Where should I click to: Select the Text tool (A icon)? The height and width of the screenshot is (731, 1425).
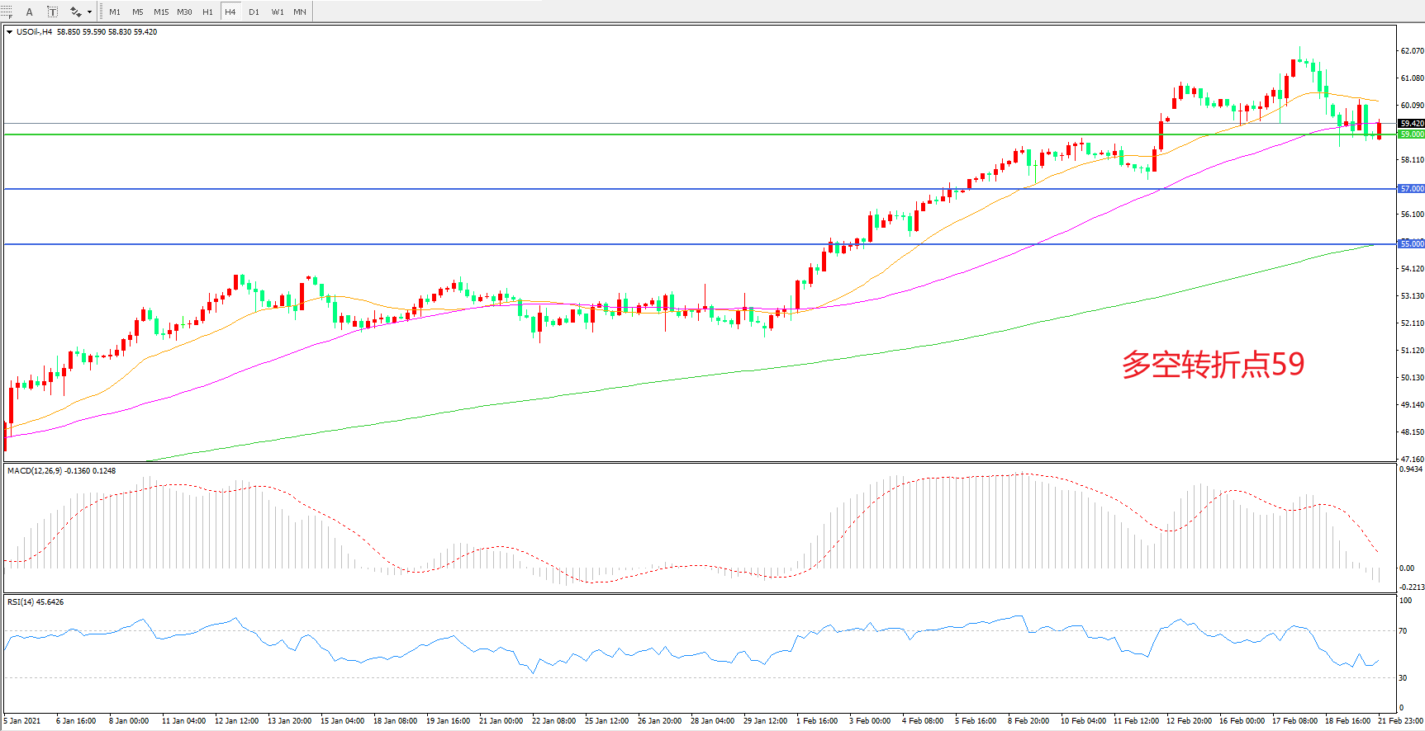pos(30,12)
